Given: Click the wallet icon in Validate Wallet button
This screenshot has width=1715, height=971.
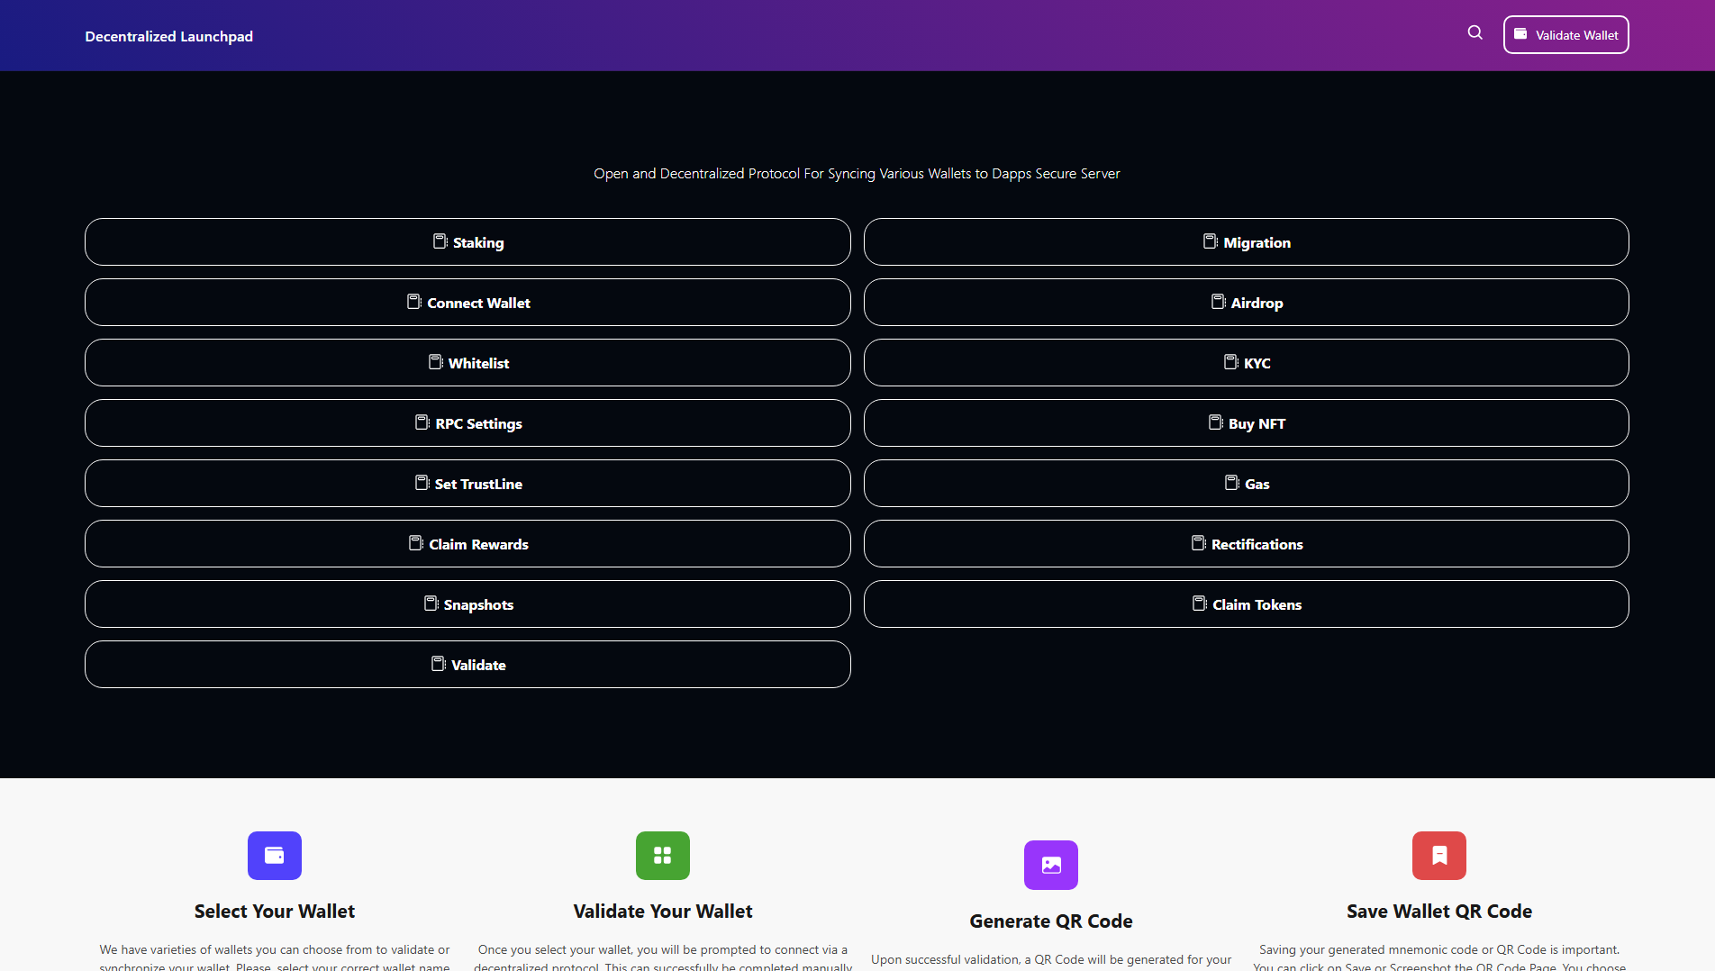Looking at the screenshot, I should coord(1520,34).
